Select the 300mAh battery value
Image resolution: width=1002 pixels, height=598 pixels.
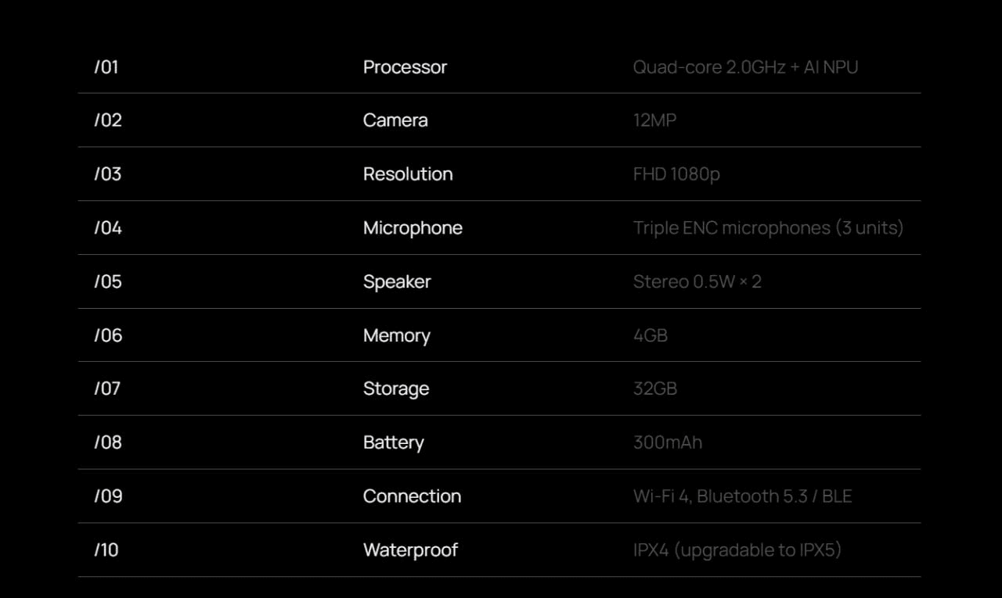(668, 442)
